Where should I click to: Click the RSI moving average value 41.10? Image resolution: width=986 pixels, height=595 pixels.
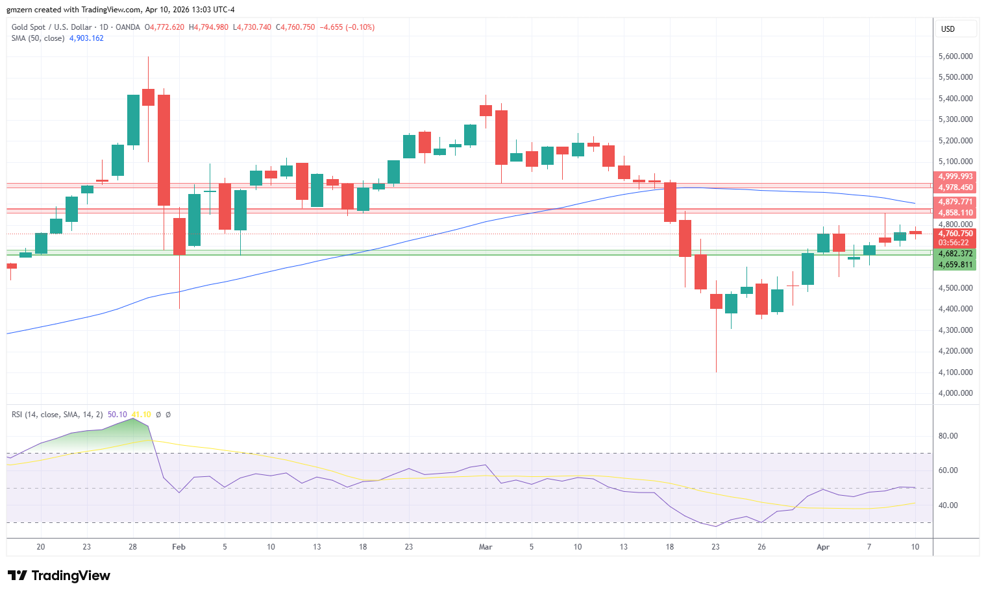click(141, 415)
